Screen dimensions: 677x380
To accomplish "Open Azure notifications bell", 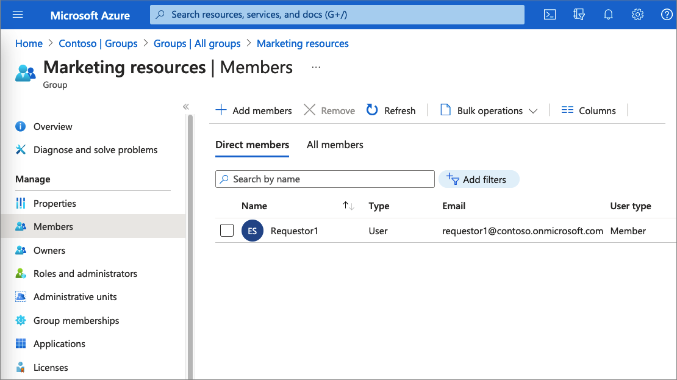I will pyautogui.click(x=608, y=14).
